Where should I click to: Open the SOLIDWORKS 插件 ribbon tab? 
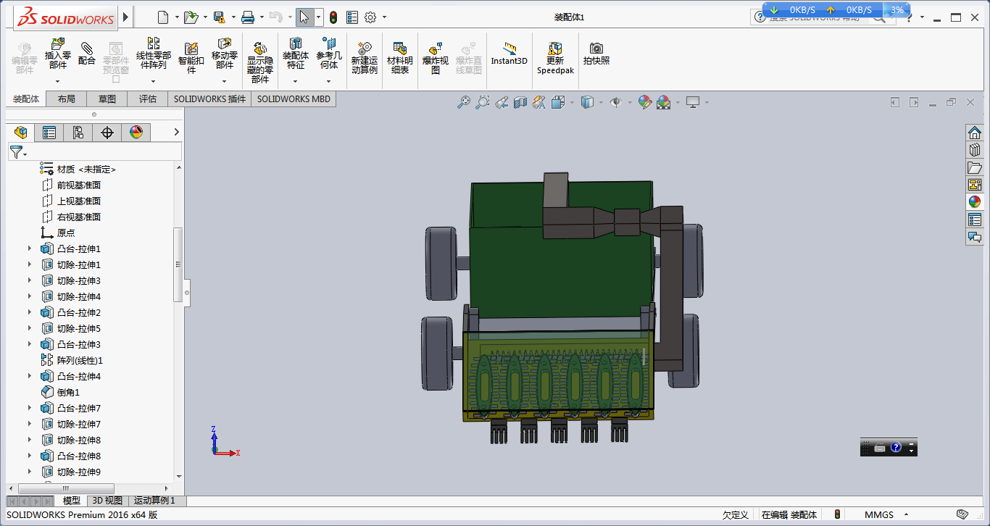pyautogui.click(x=209, y=99)
